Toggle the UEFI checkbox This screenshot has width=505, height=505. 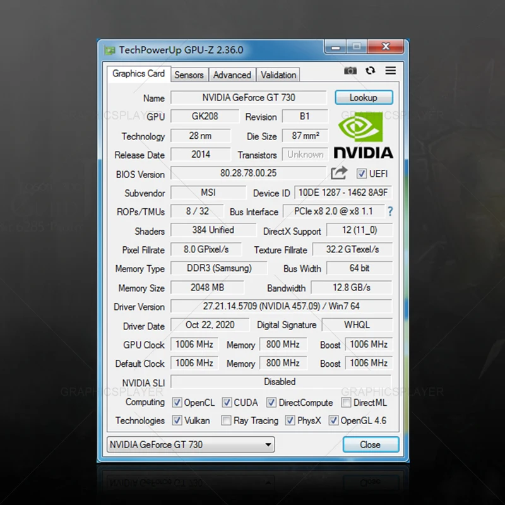[361, 174]
